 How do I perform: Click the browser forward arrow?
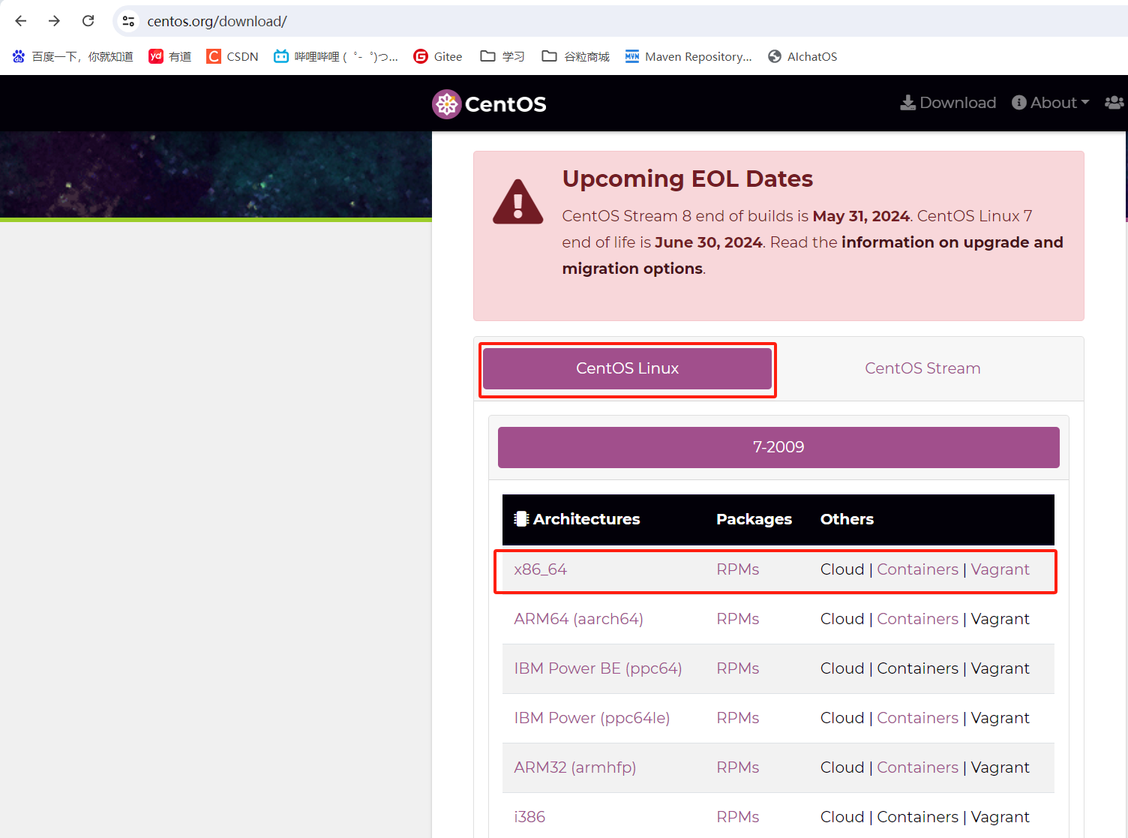pyautogui.click(x=54, y=21)
